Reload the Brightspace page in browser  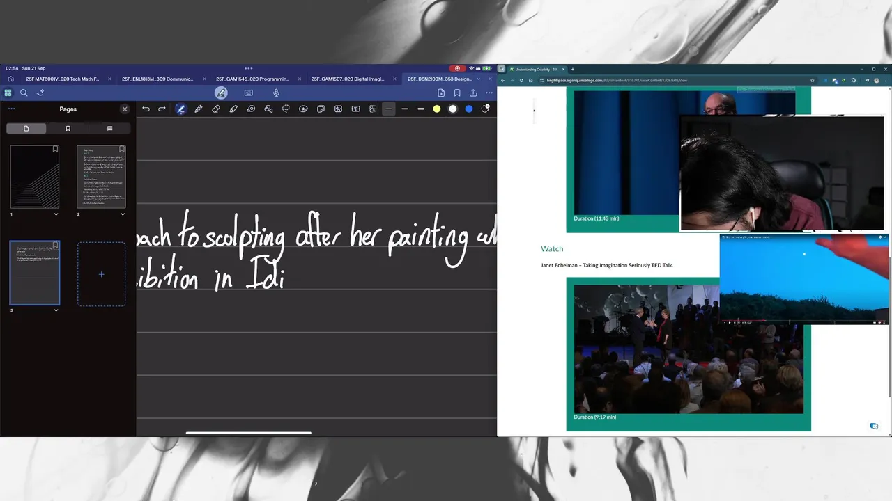[x=521, y=80]
